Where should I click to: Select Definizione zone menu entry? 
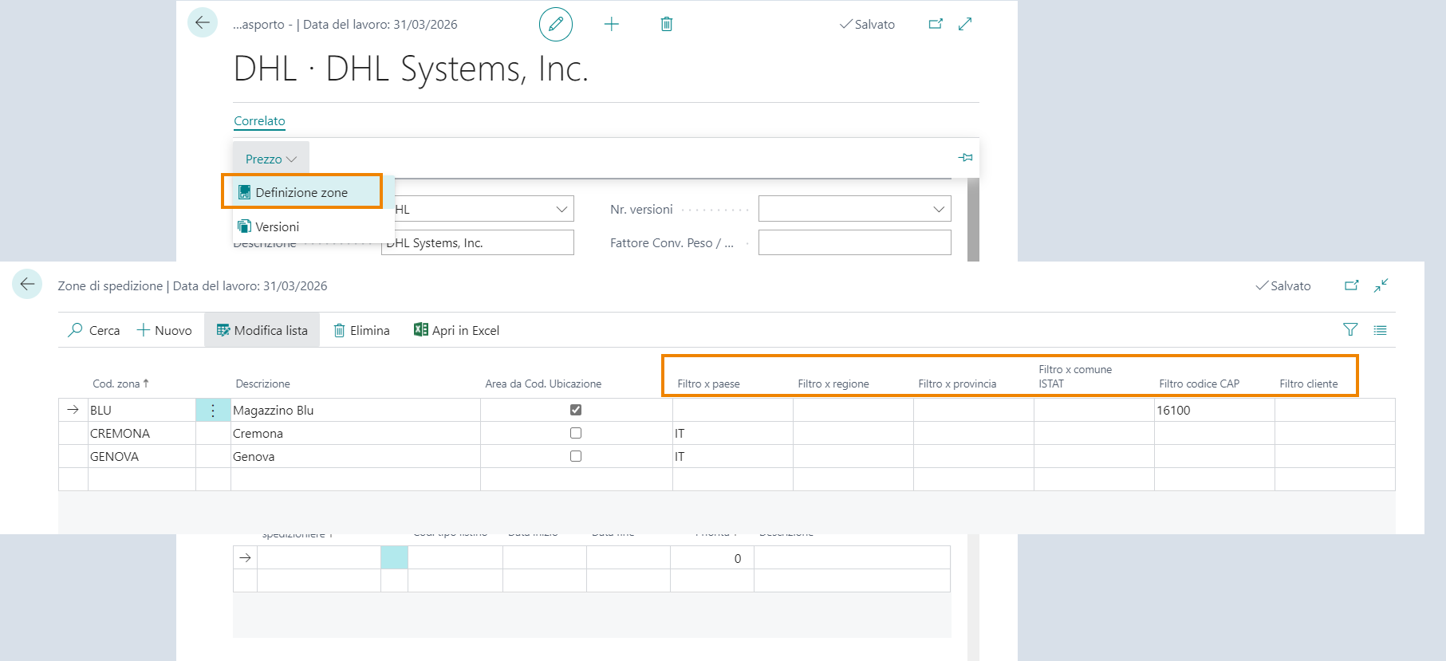click(301, 192)
